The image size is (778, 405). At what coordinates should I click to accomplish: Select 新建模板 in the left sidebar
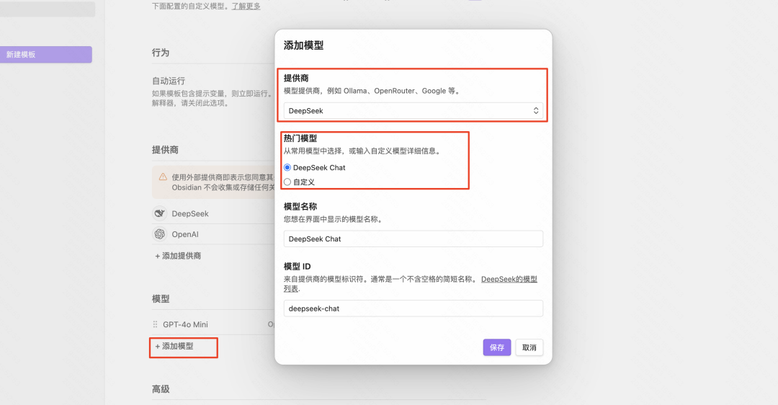(46, 55)
